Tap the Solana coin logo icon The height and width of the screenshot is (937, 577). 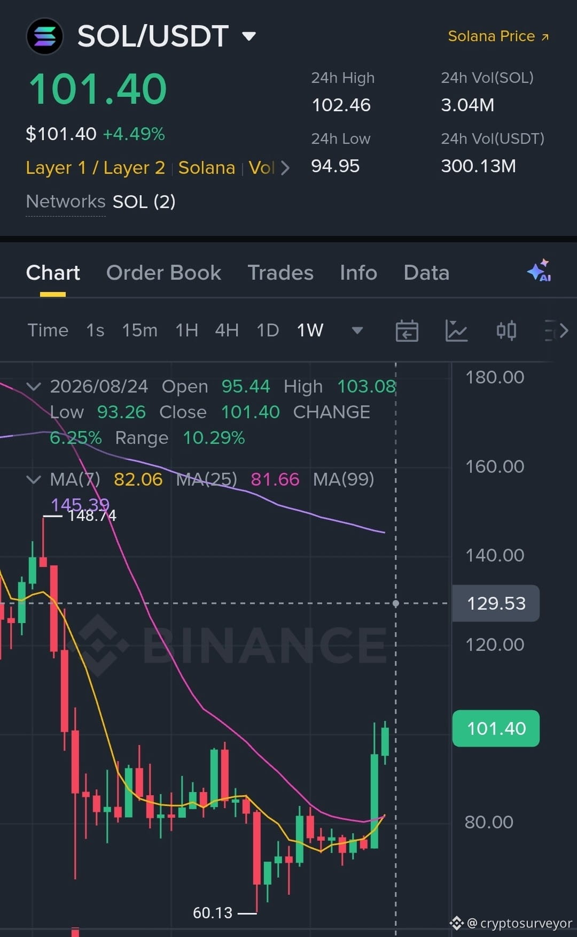coord(45,36)
